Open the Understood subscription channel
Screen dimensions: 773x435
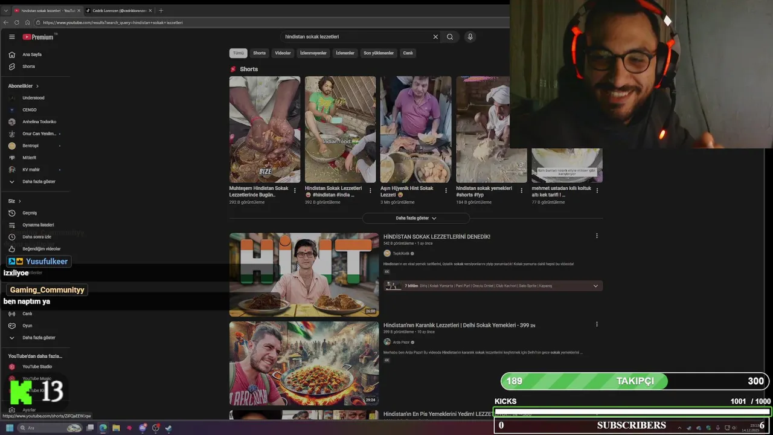tap(28, 98)
